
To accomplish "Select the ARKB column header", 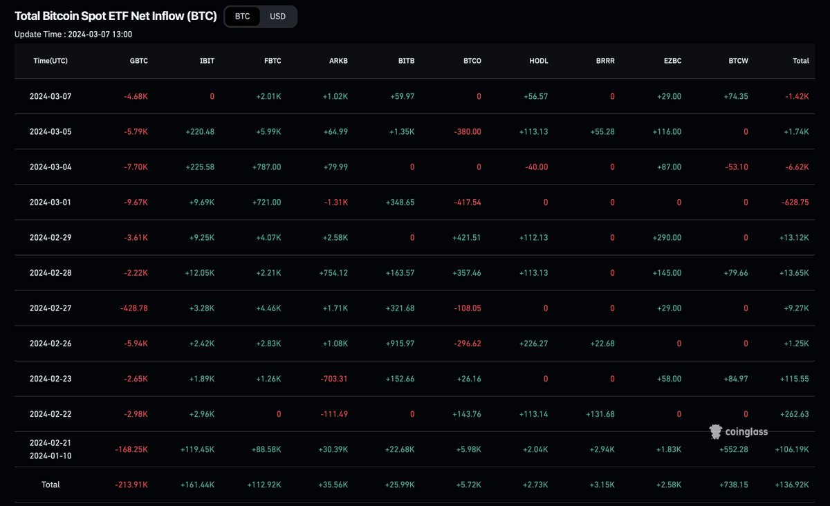I will [338, 61].
